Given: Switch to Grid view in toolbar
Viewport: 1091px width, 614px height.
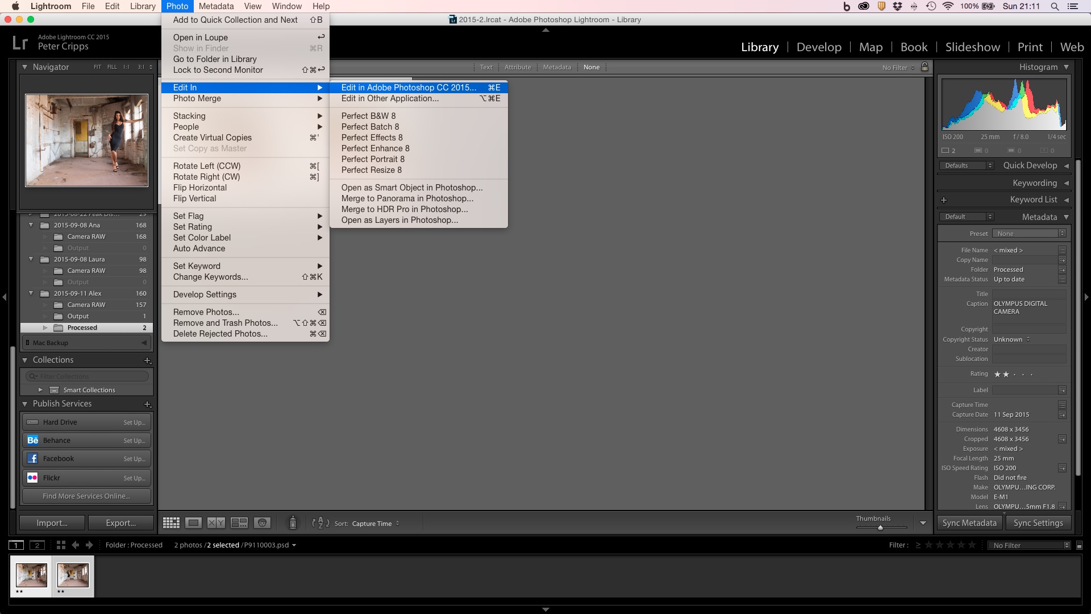Looking at the screenshot, I should pos(171,523).
